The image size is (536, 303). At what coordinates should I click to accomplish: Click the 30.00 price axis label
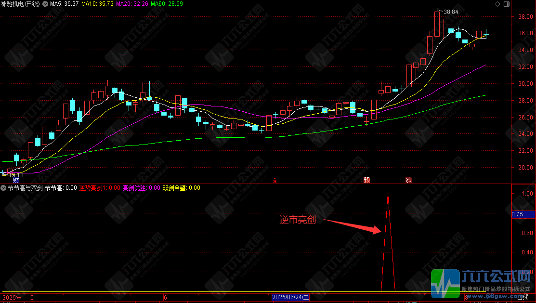(x=525, y=84)
